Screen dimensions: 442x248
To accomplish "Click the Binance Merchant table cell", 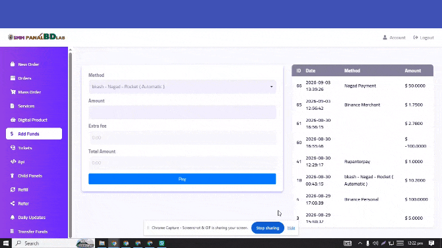I will click(362, 105).
